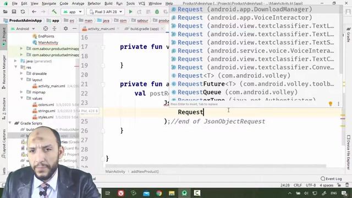The height and width of the screenshot is (198, 352).
Task: Expand the mipmap folder
Action: click(21, 92)
